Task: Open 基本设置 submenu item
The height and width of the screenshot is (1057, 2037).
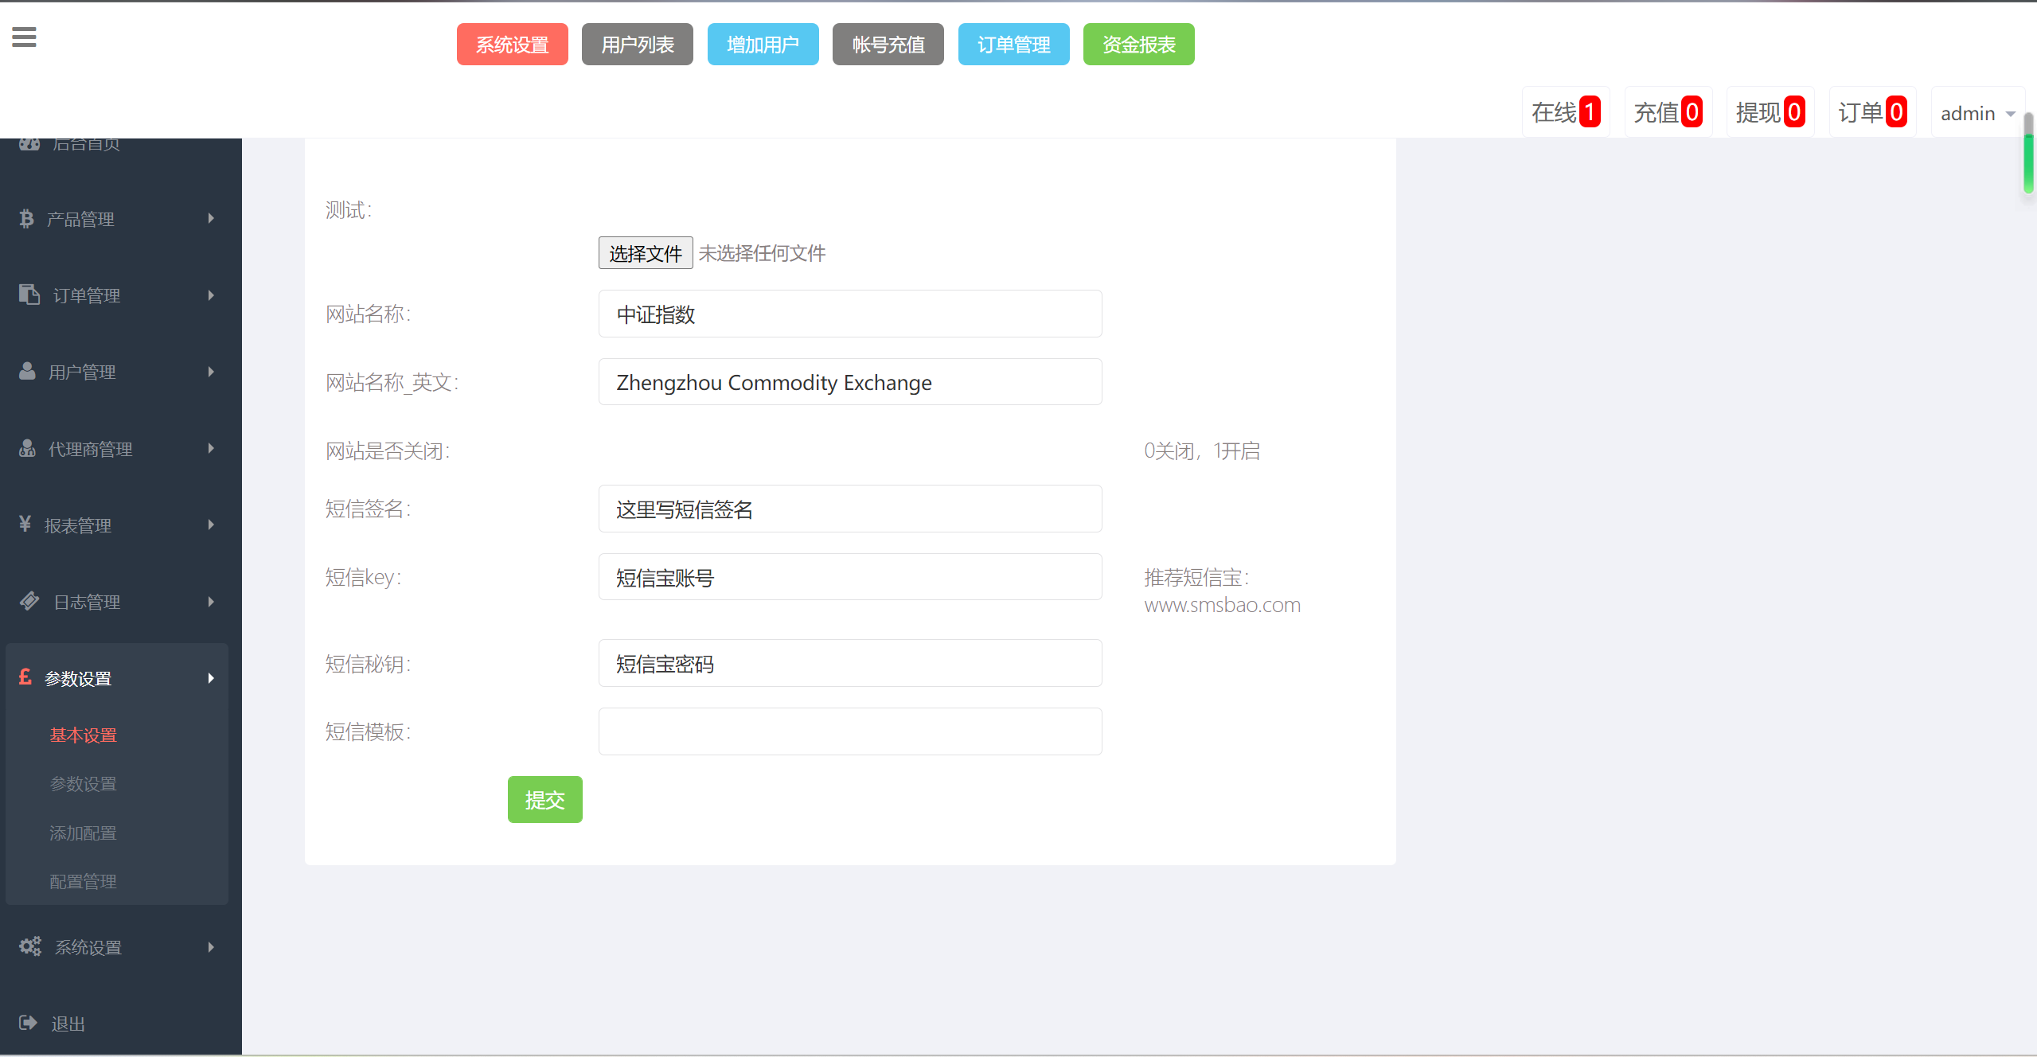Action: pyautogui.click(x=84, y=735)
